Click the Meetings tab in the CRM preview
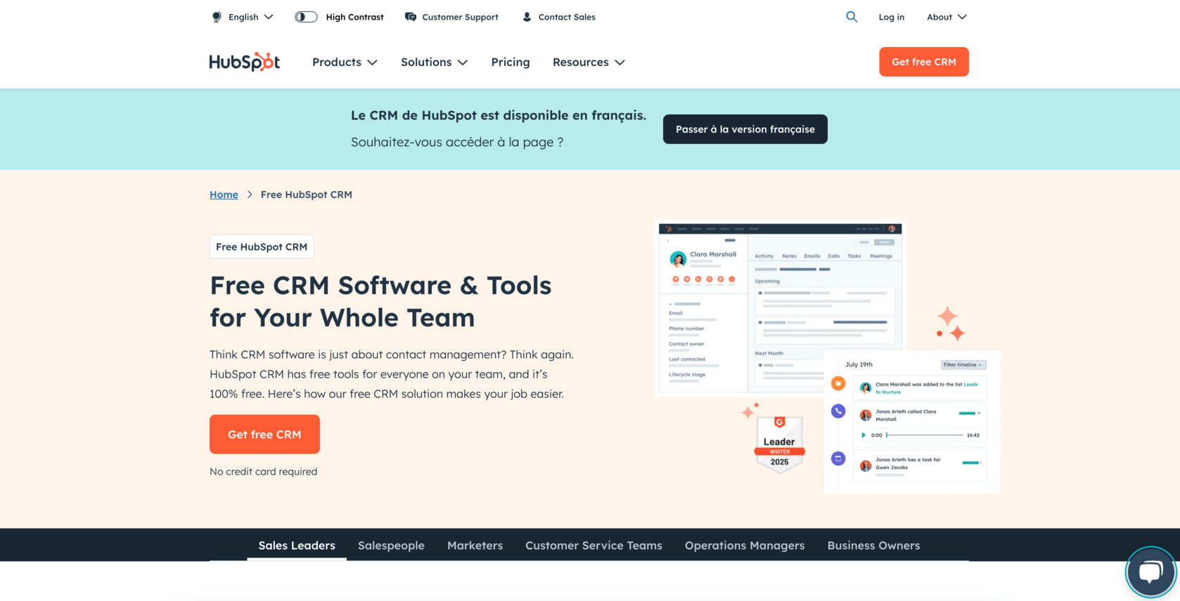This screenshot has width=1180, height=601. click(881, 256)
